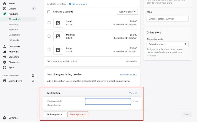Go to Inventory in Products submenu
197x123 pixels.
(14, 24)
